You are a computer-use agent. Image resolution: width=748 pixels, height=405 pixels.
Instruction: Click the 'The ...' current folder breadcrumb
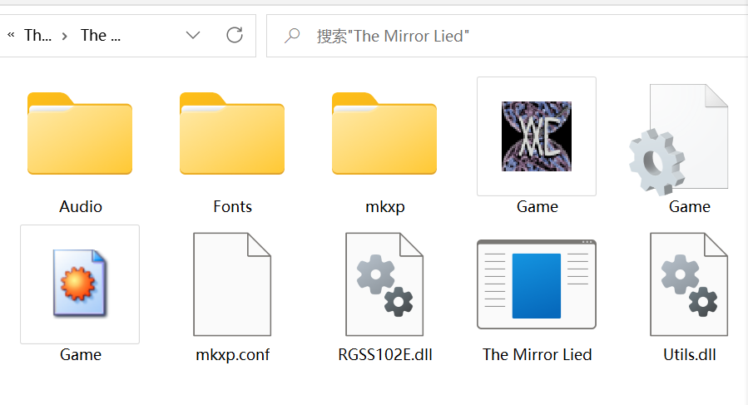click(101, 35)
